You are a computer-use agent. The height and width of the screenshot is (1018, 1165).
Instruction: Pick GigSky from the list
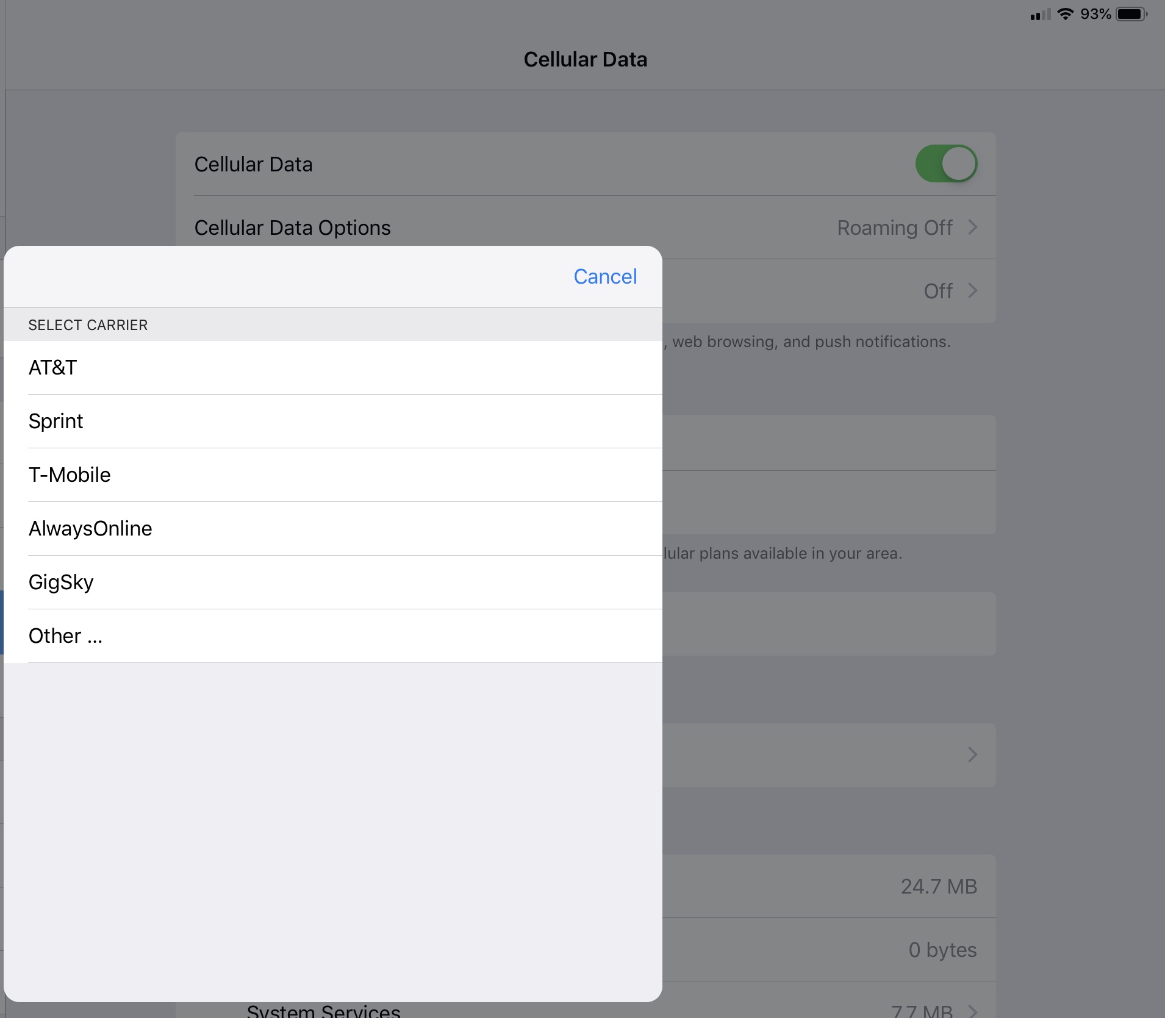tap(333, 582)
